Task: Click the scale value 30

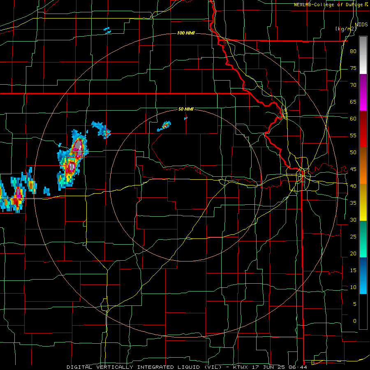Action: (x=353, y=220)
